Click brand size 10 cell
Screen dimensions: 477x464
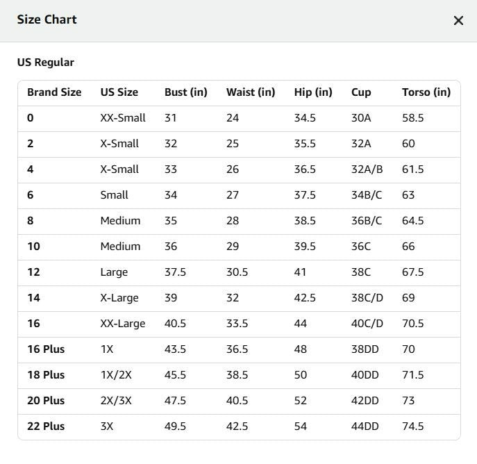(x=33, y=247)
